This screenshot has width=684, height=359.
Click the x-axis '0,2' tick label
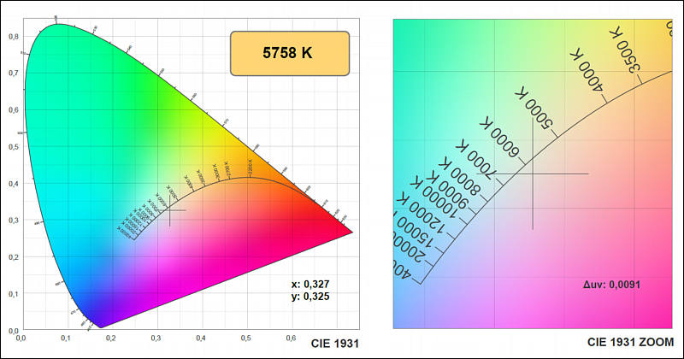(x=111, y=338)
